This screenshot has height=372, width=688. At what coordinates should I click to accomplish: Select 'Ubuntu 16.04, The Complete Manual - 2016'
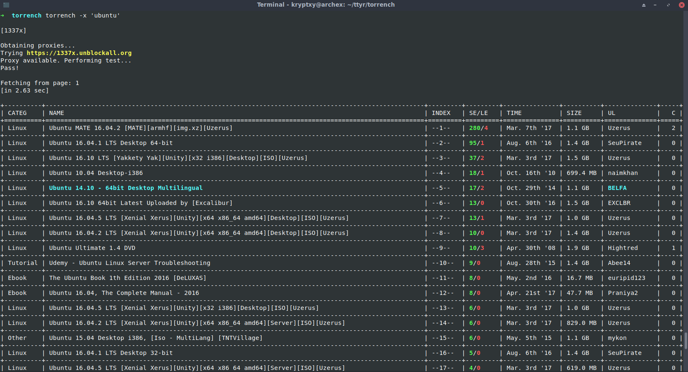(x=124, y=293)
